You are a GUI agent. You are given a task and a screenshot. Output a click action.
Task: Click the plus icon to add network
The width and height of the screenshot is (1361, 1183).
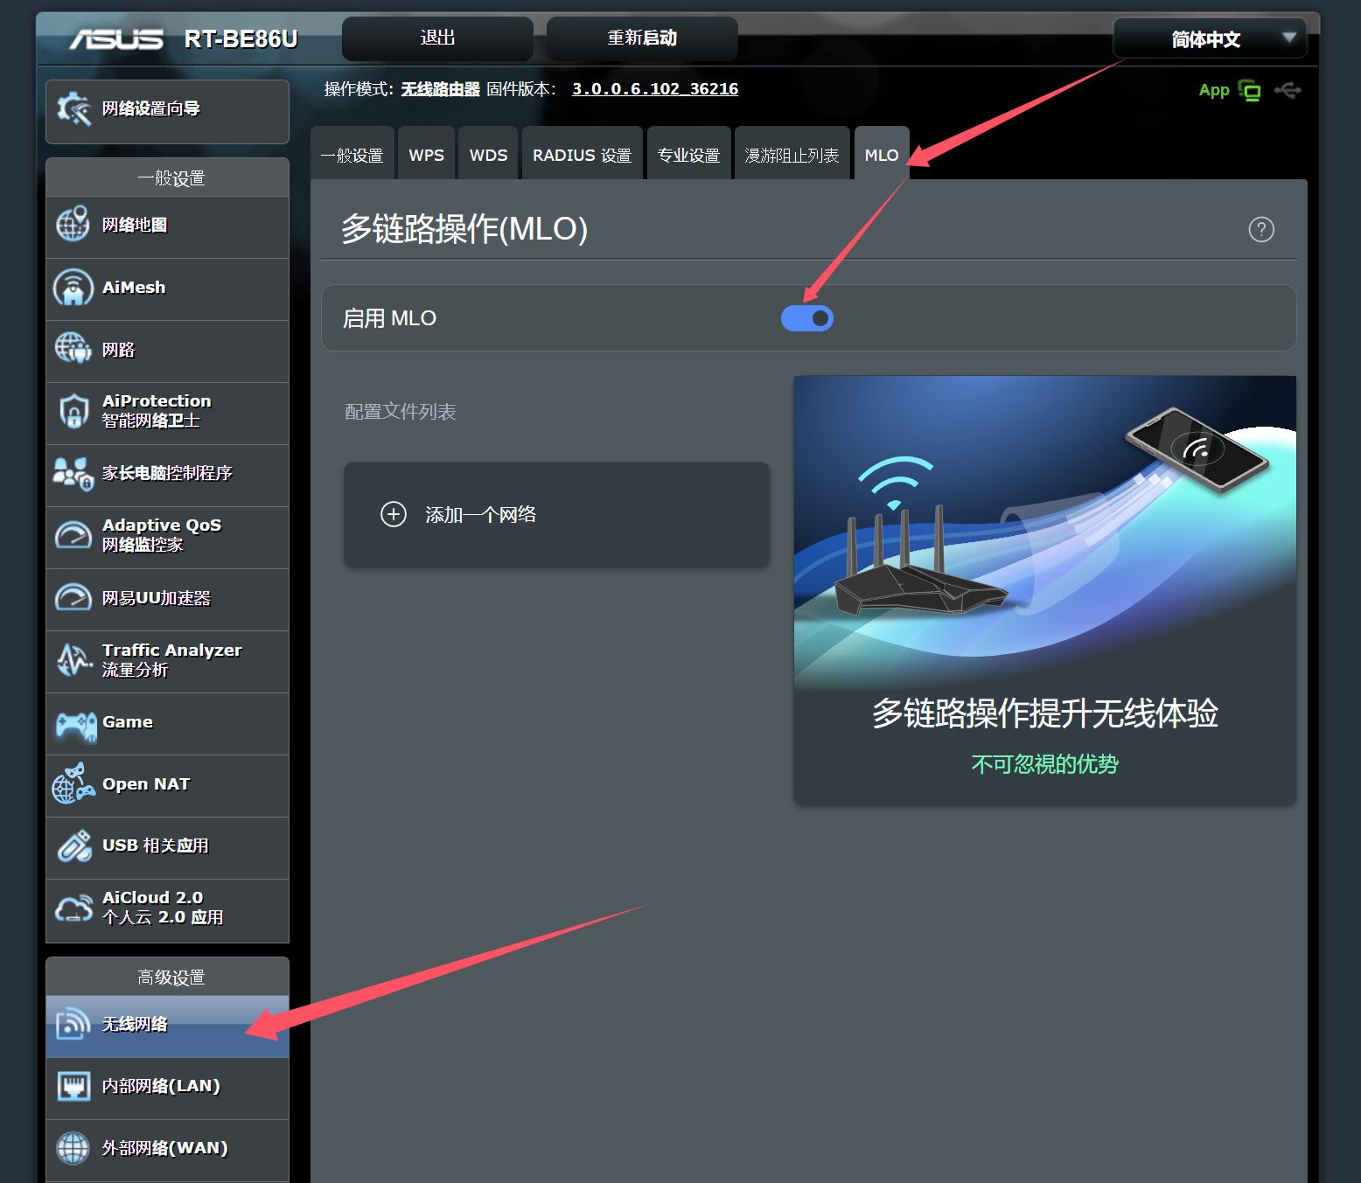point(394,514)
